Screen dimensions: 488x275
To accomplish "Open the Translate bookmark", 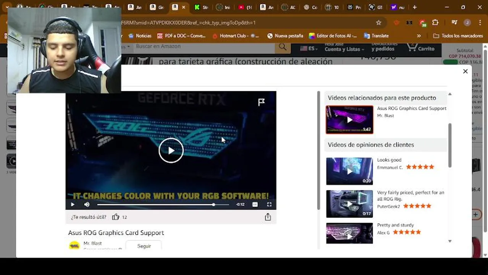I will click(376, 36).
